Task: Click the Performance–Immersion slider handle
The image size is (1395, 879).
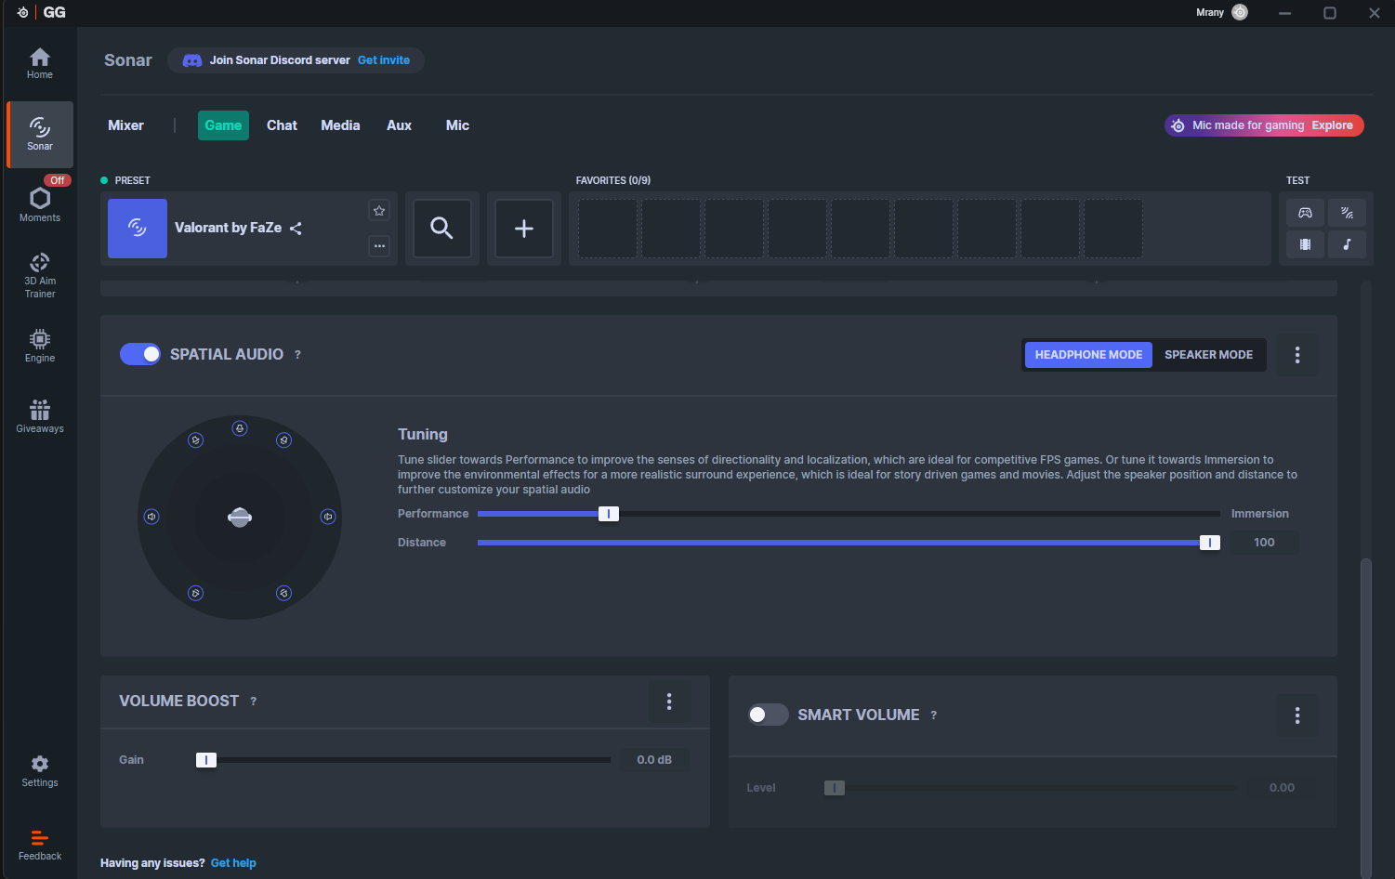Action: pyautogui.click(x=609, y=514)
